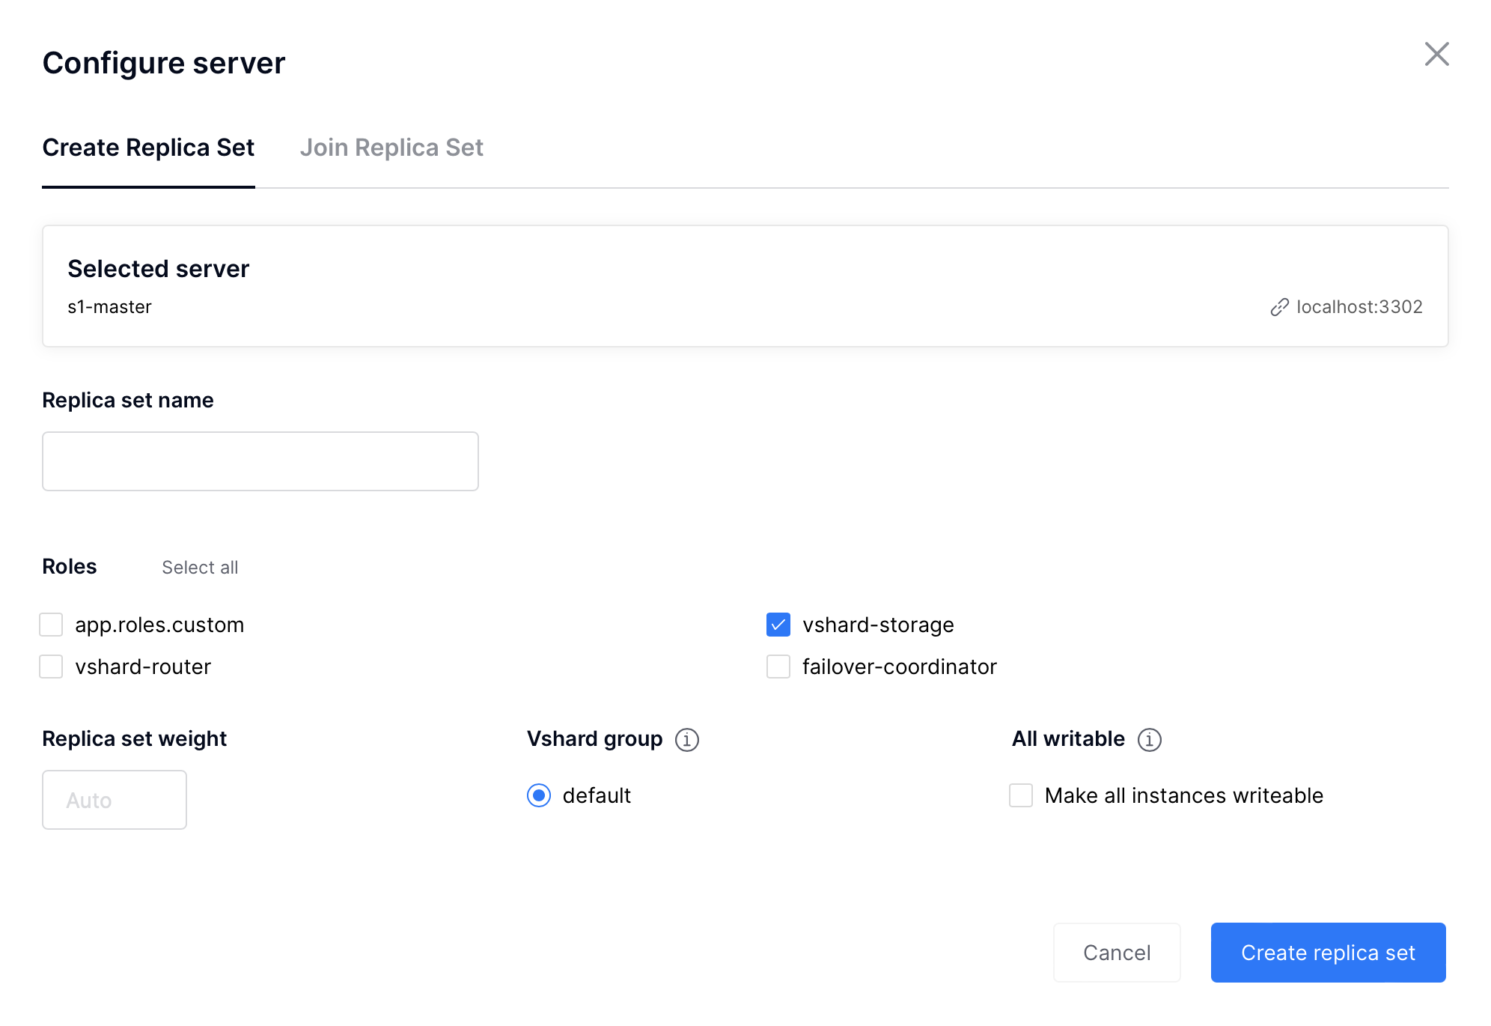Click the Vshard group info icon
The image size is (1491, 1026).
[x=686, y=740]
